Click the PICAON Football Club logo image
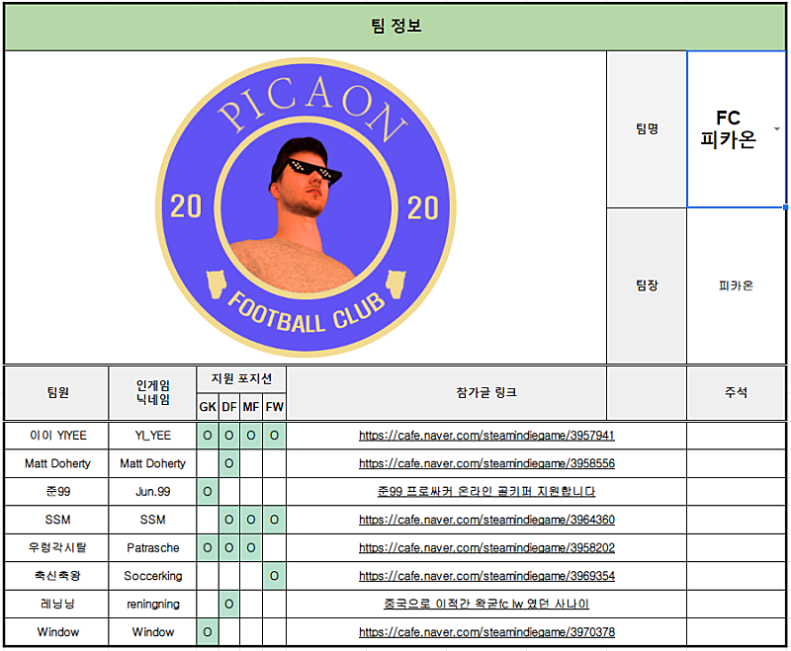791x651 pixels. pos(306,207)
